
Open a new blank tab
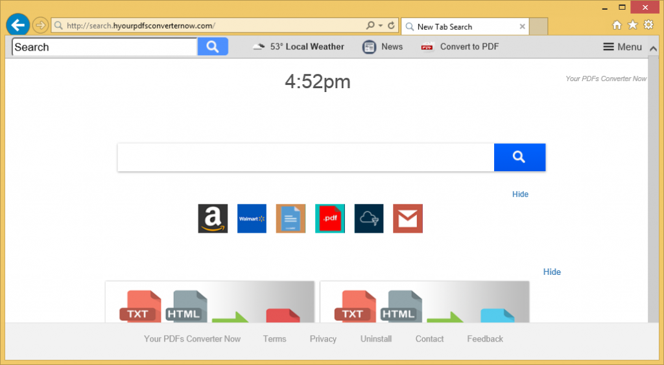click(x=538, y=27)
